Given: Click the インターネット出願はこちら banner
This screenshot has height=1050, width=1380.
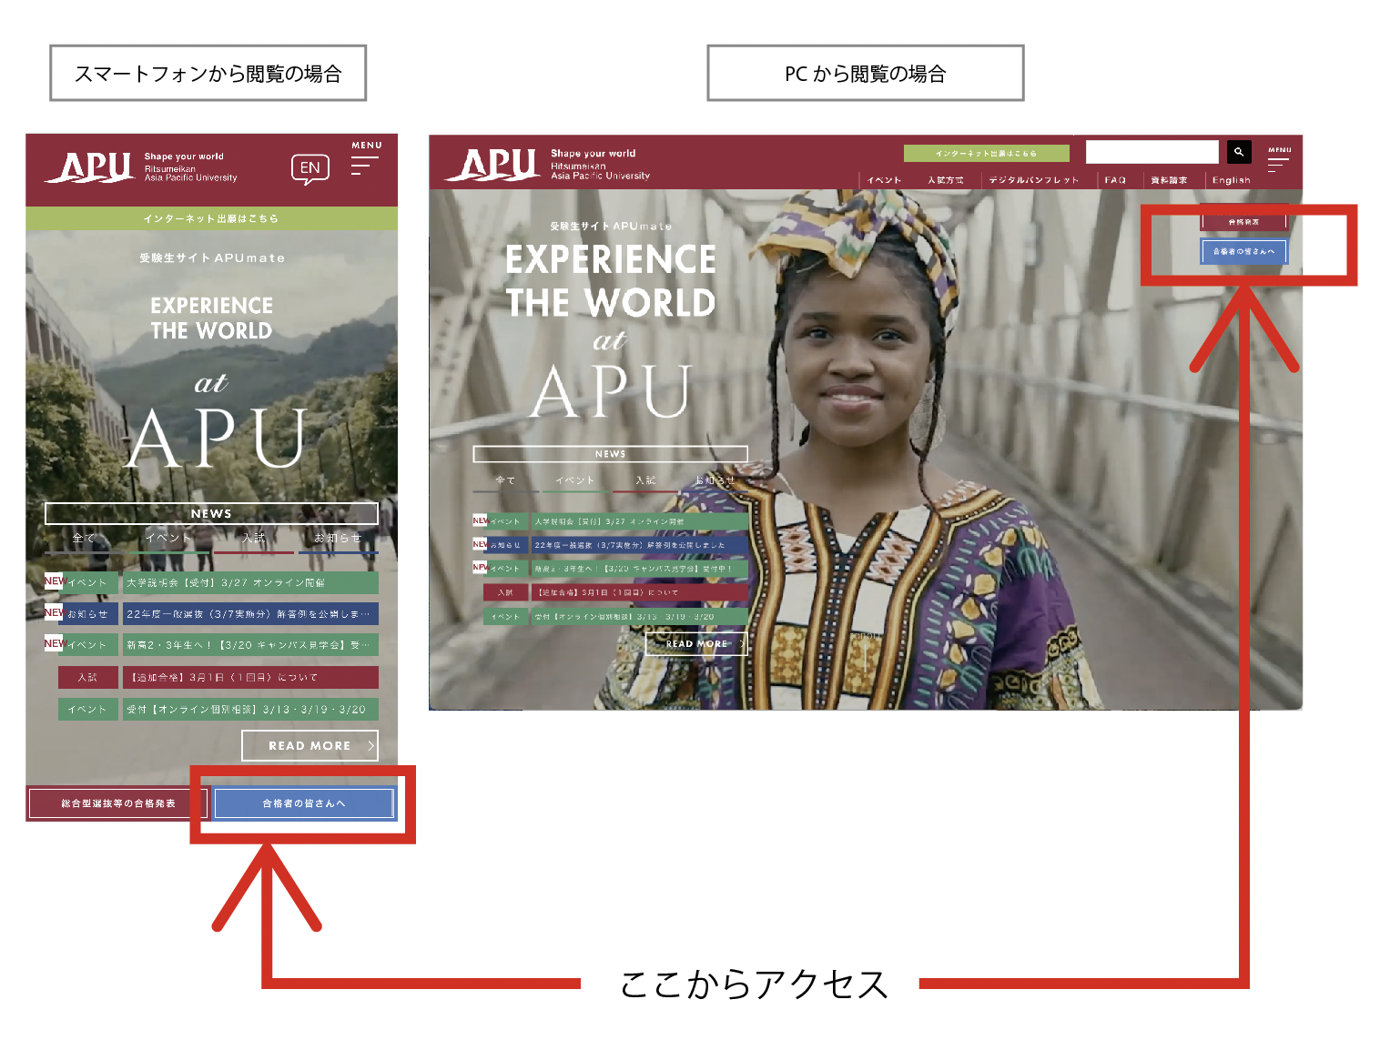Looking at the screenshot, I should [x=211, y=218].
